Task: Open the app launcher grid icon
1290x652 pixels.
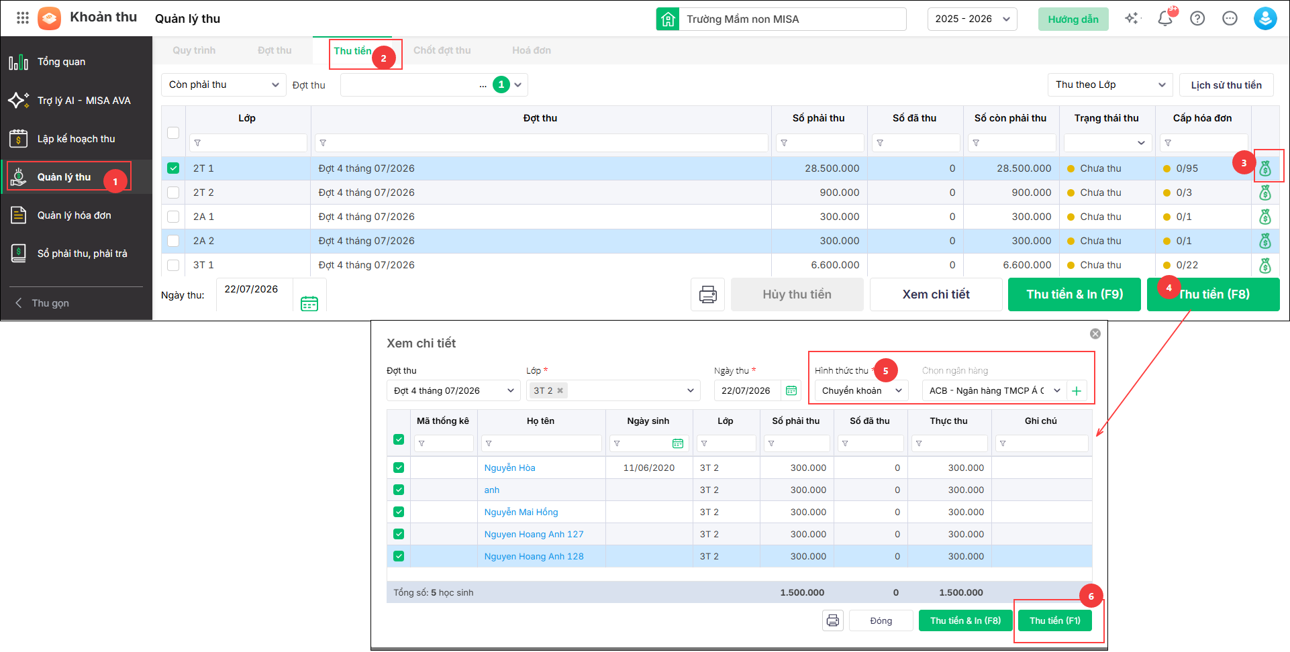Action: 23,18
